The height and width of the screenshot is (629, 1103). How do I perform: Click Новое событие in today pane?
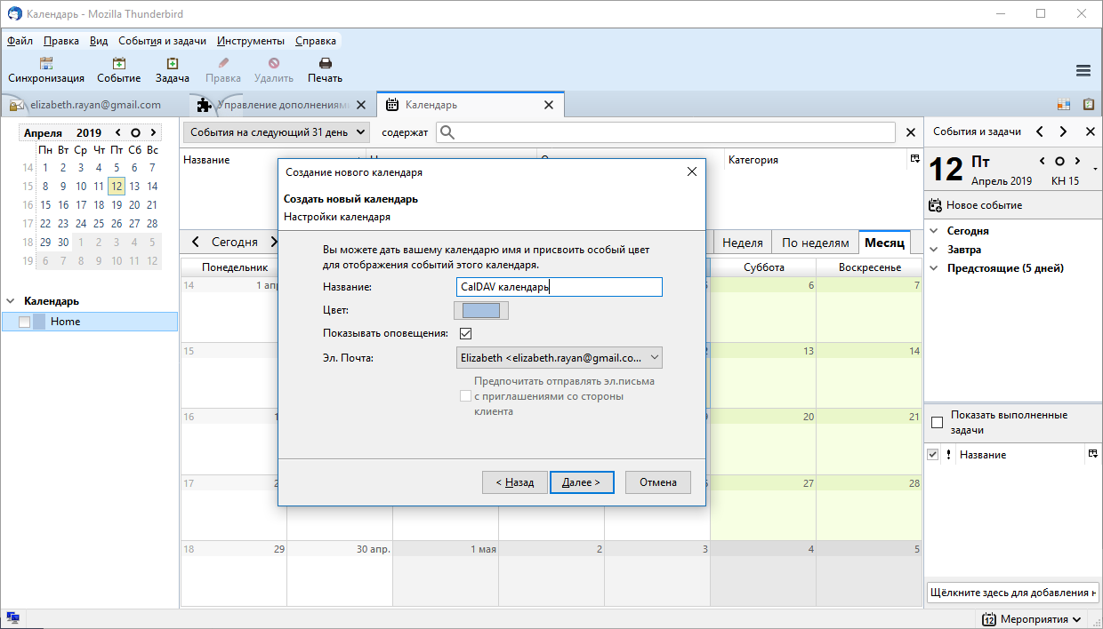tap(975, 205)
